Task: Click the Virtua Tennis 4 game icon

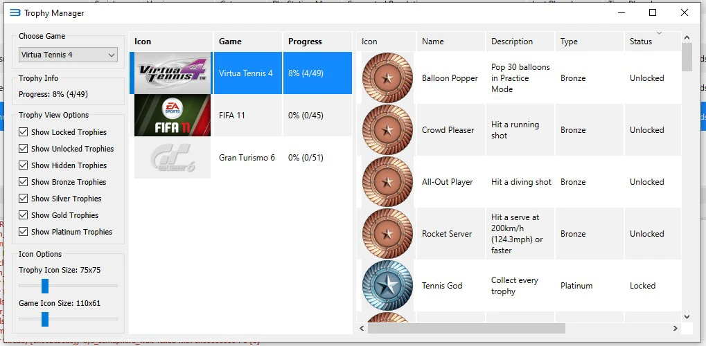Action: 173,73
